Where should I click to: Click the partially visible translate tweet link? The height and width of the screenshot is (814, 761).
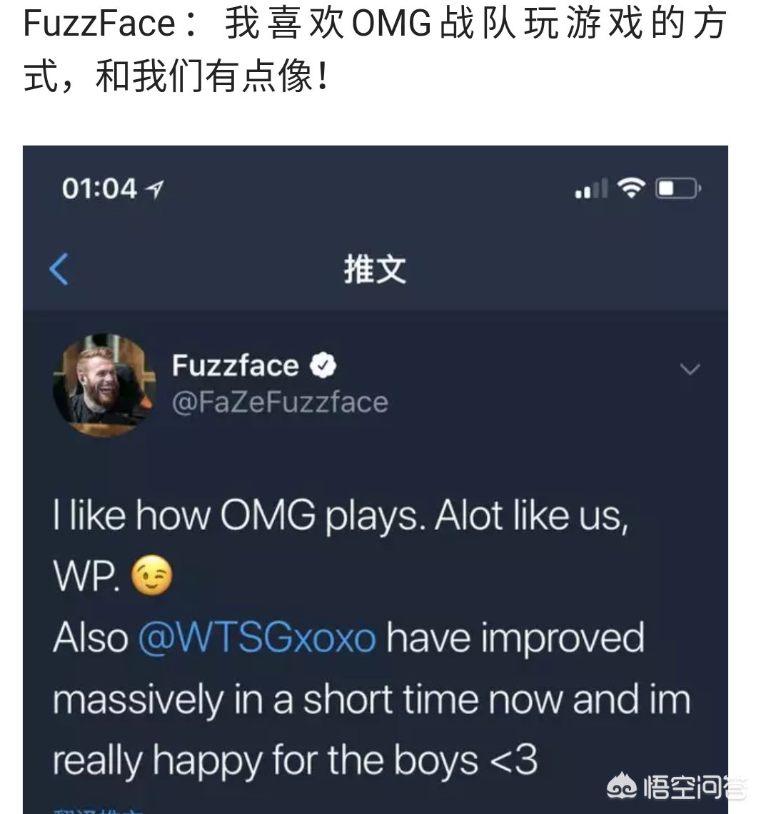pyautogui.click(x=98, y=810)
